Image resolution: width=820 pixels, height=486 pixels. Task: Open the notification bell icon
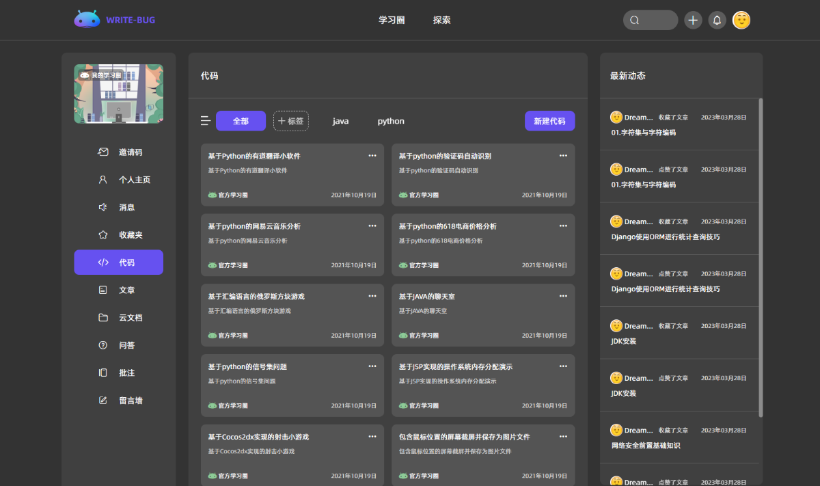(x=717, y=20)
